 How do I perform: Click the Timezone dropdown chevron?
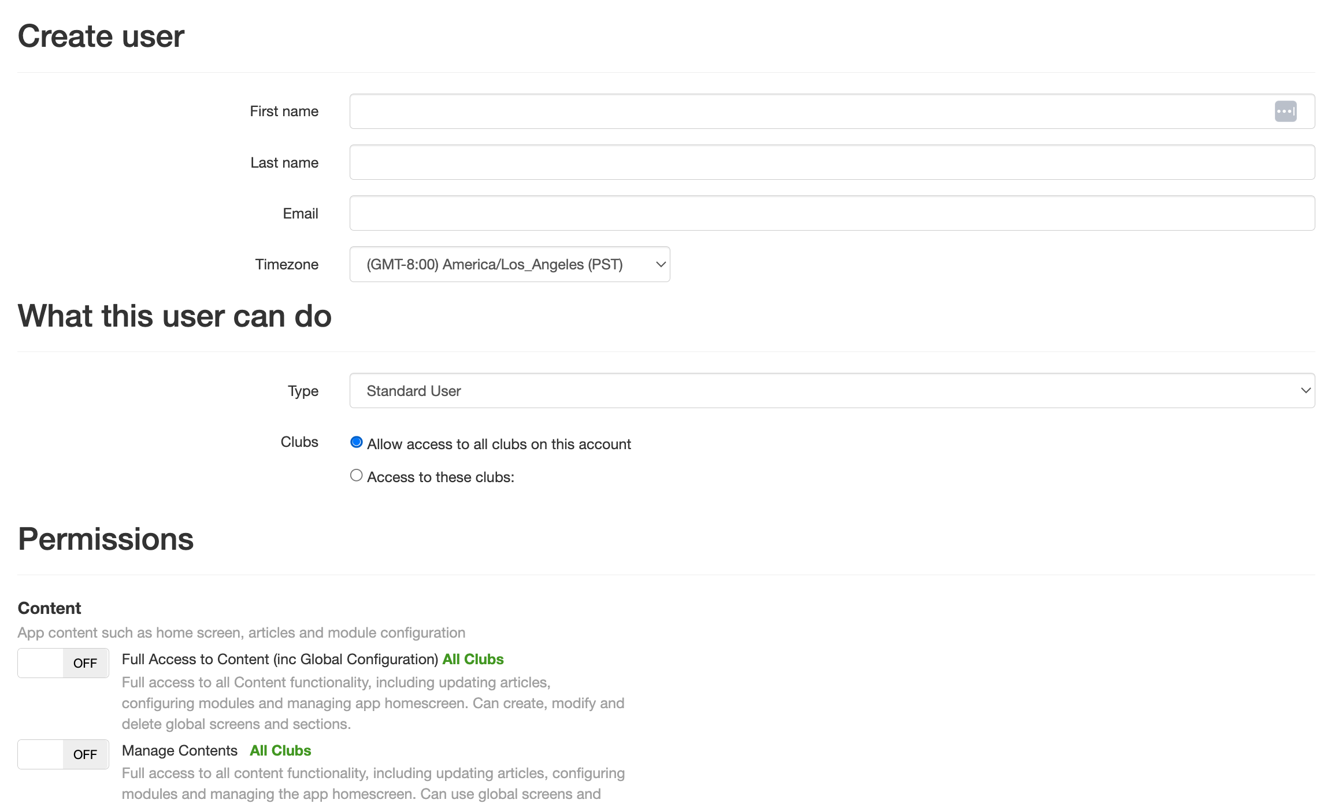[659, 264]
